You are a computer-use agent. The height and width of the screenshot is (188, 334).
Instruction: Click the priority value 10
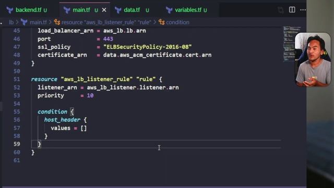click(90, 96)
